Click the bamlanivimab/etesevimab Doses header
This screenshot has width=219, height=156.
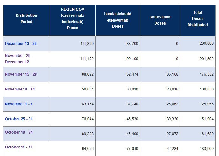pyautogui.click(x=118, y=20)
